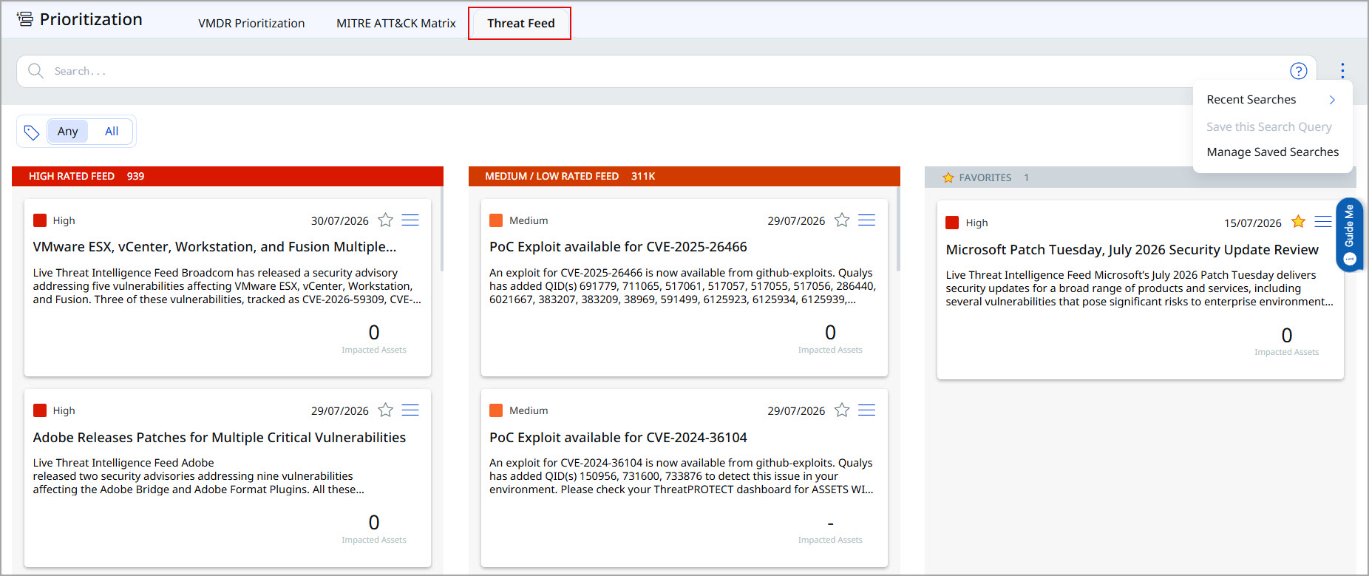Select the All tag filter option
Viewport: 1369px width, 576px height.
[x=112, y=132]
